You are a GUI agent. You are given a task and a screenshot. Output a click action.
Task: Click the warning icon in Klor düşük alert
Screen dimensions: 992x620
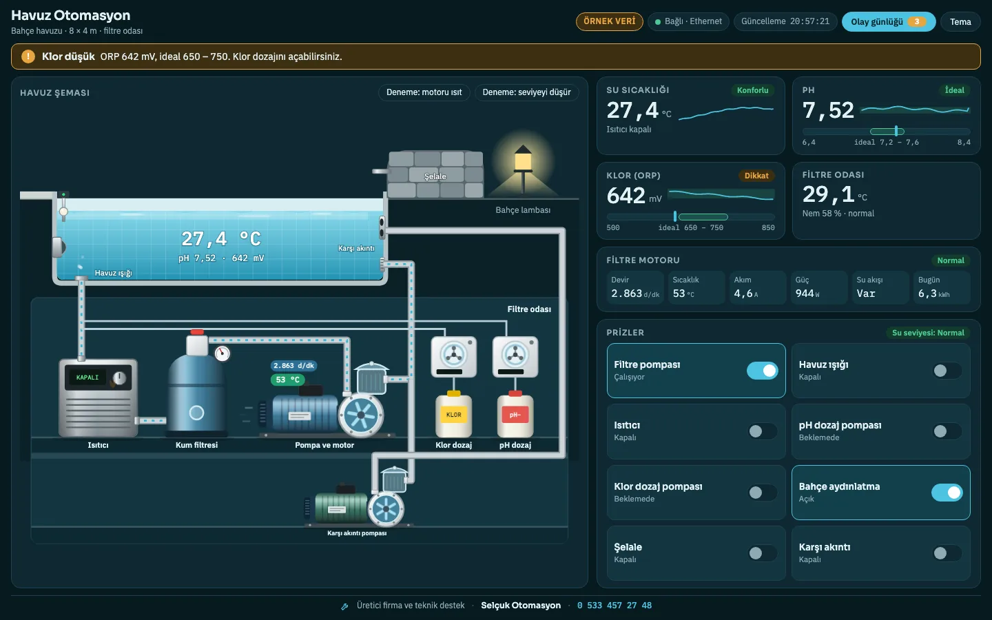28,56
